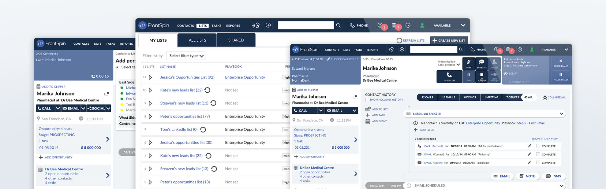Open Email dropdown arrow in left window
The height and width of the screenshot is (189, 606).
coord(83,108)
